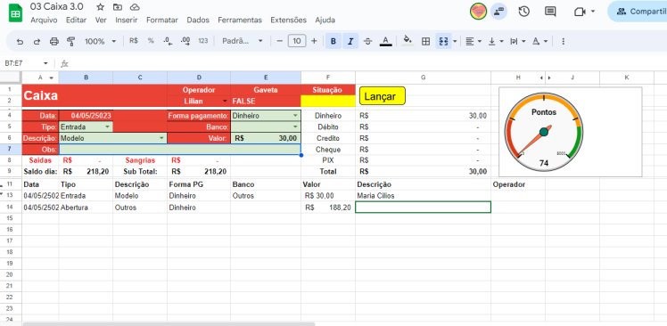Click the Compartilhar share button
Screen dimensions: 667x326
[x=638, y=12]
